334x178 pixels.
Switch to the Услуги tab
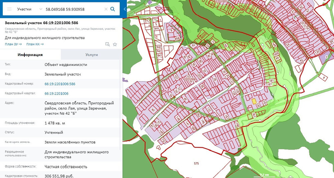point(92,55)
